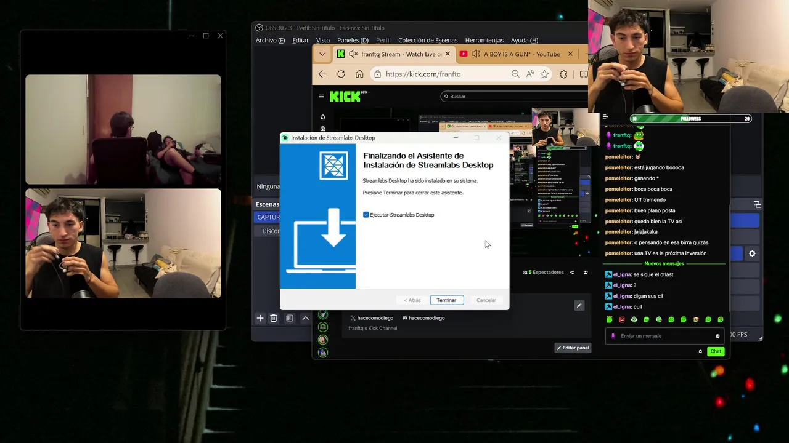Click the zoom out magnifier in address bar
Image resolution: width=789 pixels, height=443 pixels.
pyautogui.click(x=515, y=74)
